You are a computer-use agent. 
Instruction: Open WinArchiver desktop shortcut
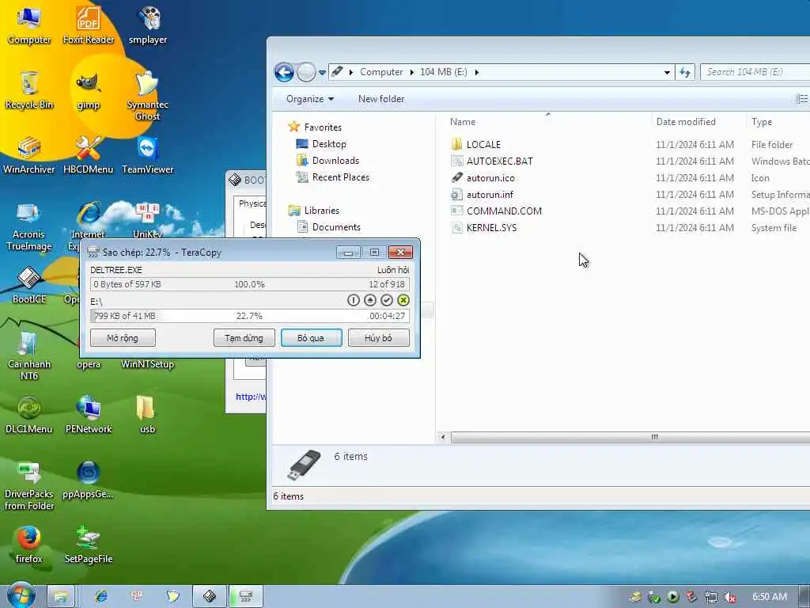point(29,155)
